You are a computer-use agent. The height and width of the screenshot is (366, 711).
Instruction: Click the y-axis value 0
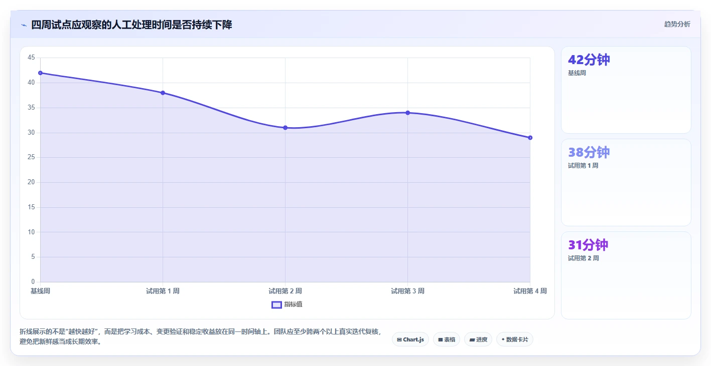click(33, 282)
